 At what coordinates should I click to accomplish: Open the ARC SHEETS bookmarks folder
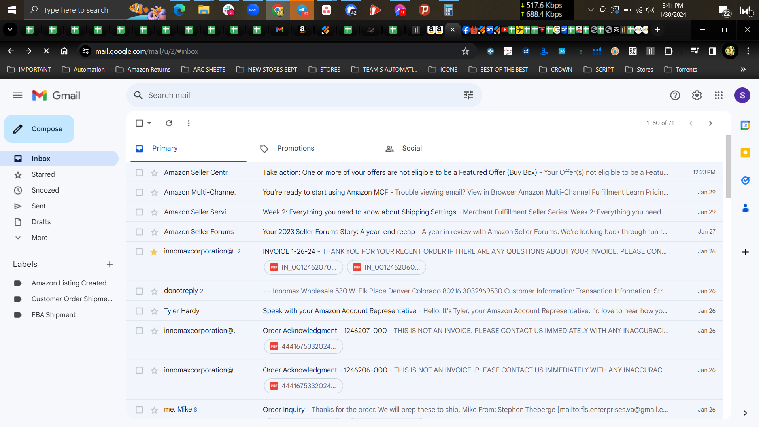pos(203,69)
